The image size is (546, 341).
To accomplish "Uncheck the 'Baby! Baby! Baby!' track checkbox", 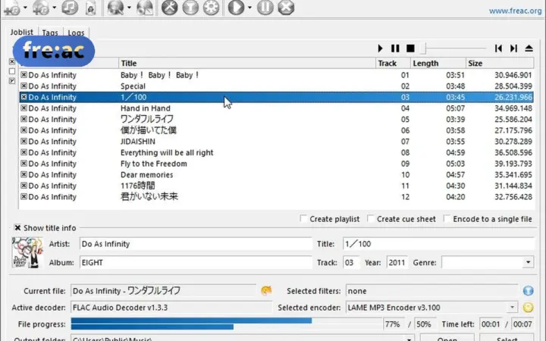I will coord(24,75).
